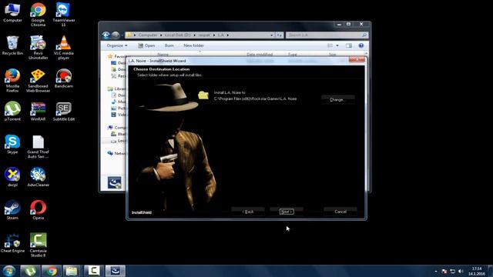The height and width of the screenshot is (277, 493).
Task: Click the Explorer forward arrow button
Action: tap(116, 35)
